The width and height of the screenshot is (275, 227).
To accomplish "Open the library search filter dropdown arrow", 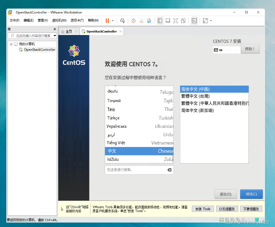I will pyautogui.click(x=55, y=36).
